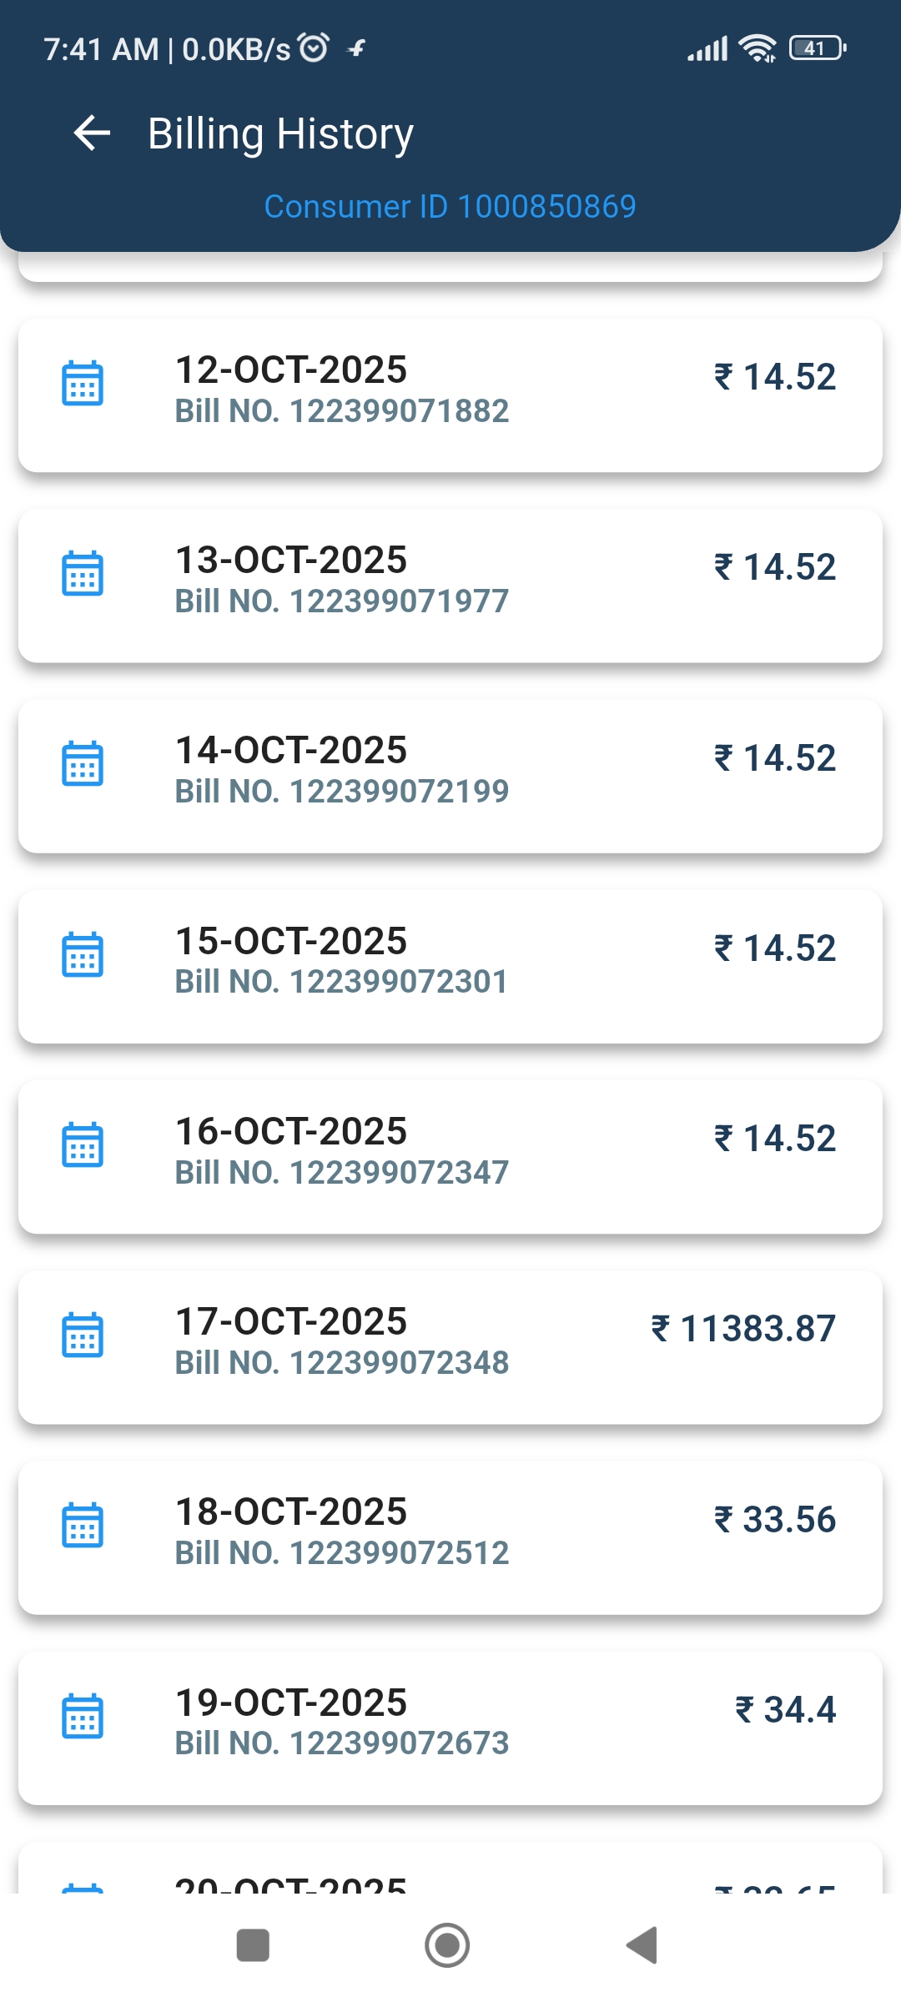The width and height of the screenshot is (901, 2002).
Task: Open Bill NO. 122399071977
Action: point(342,601)
